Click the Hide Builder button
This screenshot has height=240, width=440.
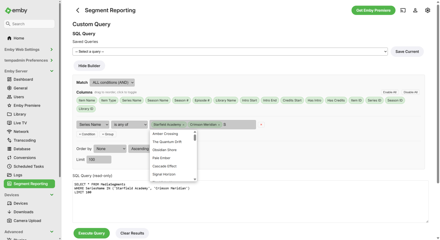point(89,66)
